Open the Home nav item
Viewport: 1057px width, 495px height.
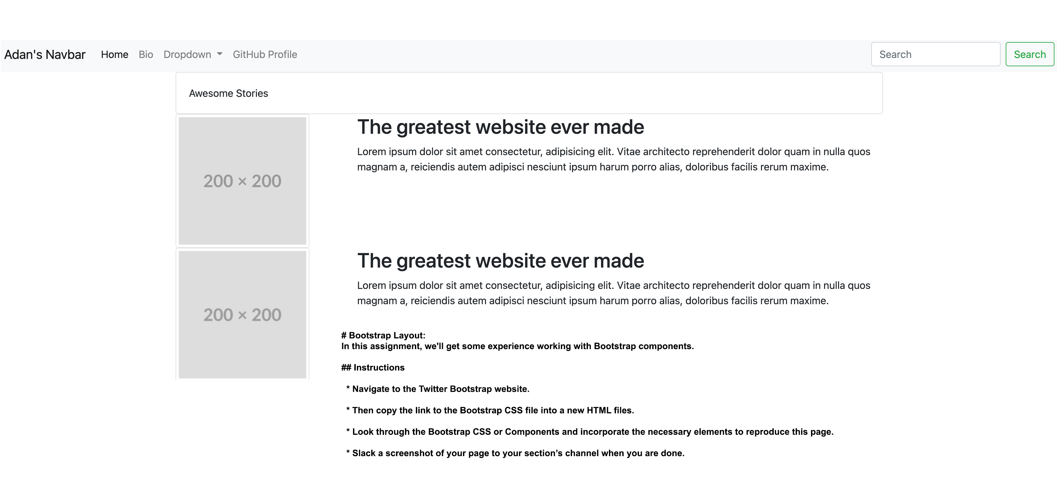pos(114,54)
